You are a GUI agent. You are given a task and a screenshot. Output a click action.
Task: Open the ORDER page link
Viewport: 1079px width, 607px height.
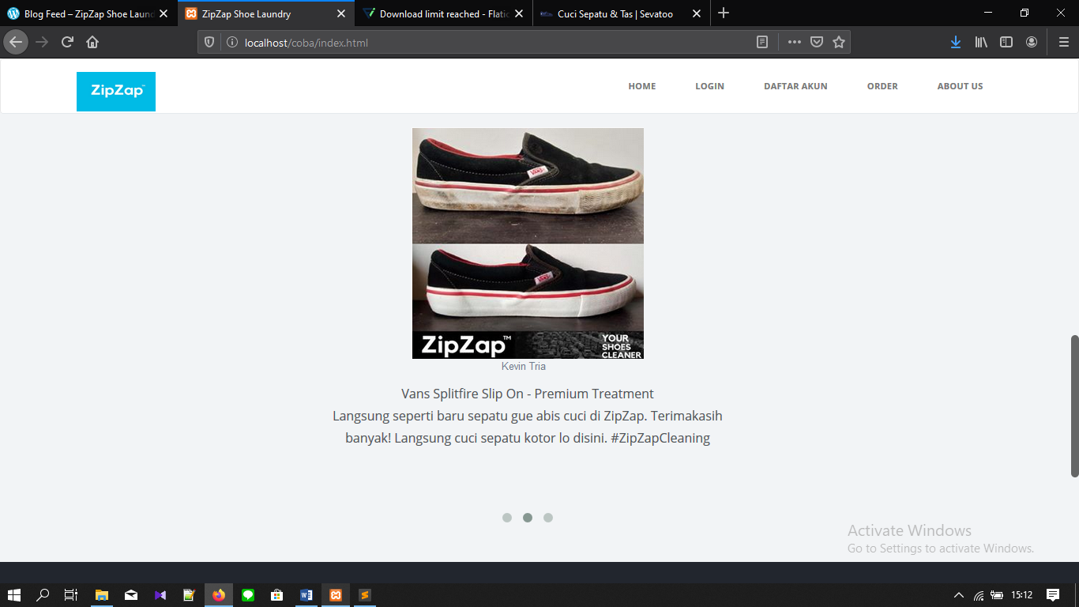[x=882, y=86]
